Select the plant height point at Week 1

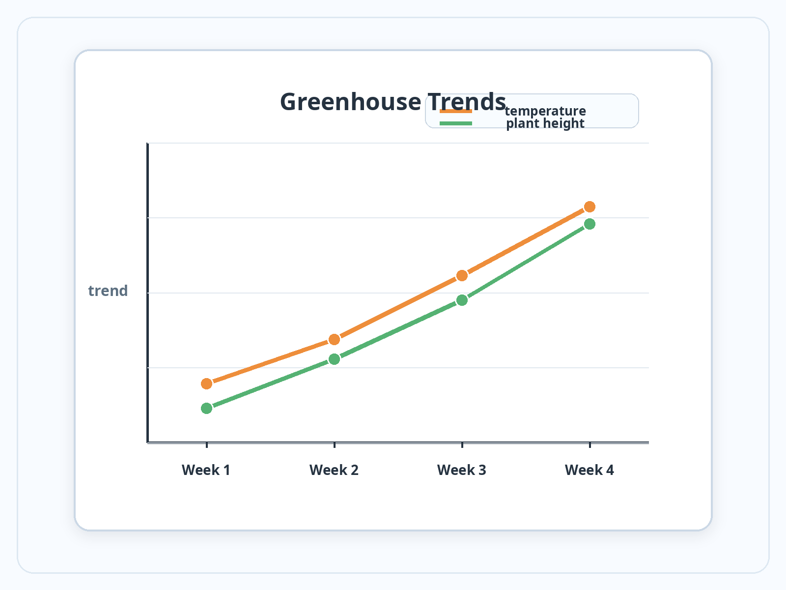point(207,408)
